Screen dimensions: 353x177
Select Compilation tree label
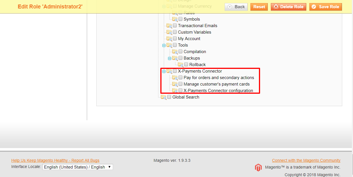tap(195, 52)
